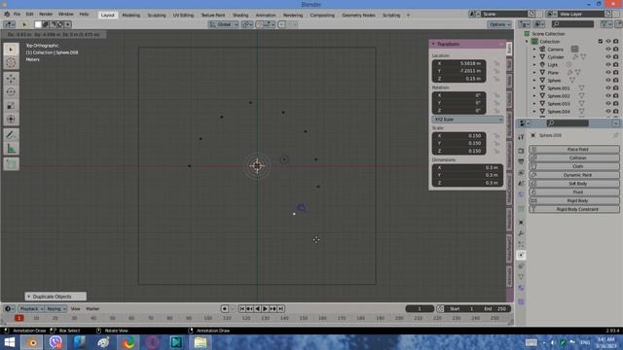Image resolution: width=623 pixels, height=350 pixels.
Task: Add Collision physics
Action: click(574, 157)
